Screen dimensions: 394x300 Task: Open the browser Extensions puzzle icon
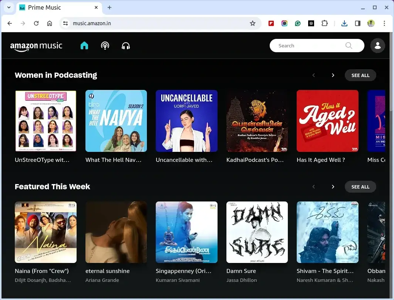click(324, 23)
